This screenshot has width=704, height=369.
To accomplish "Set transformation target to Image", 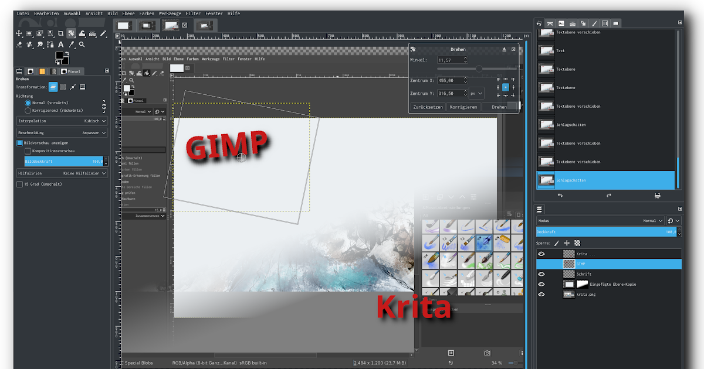I will click(x=83, y=87).
